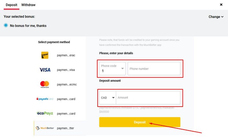The width and height of the screenshot is (228, 139).
Task: Switch to the Withdraw tab
Action: [x=28, y=5]
